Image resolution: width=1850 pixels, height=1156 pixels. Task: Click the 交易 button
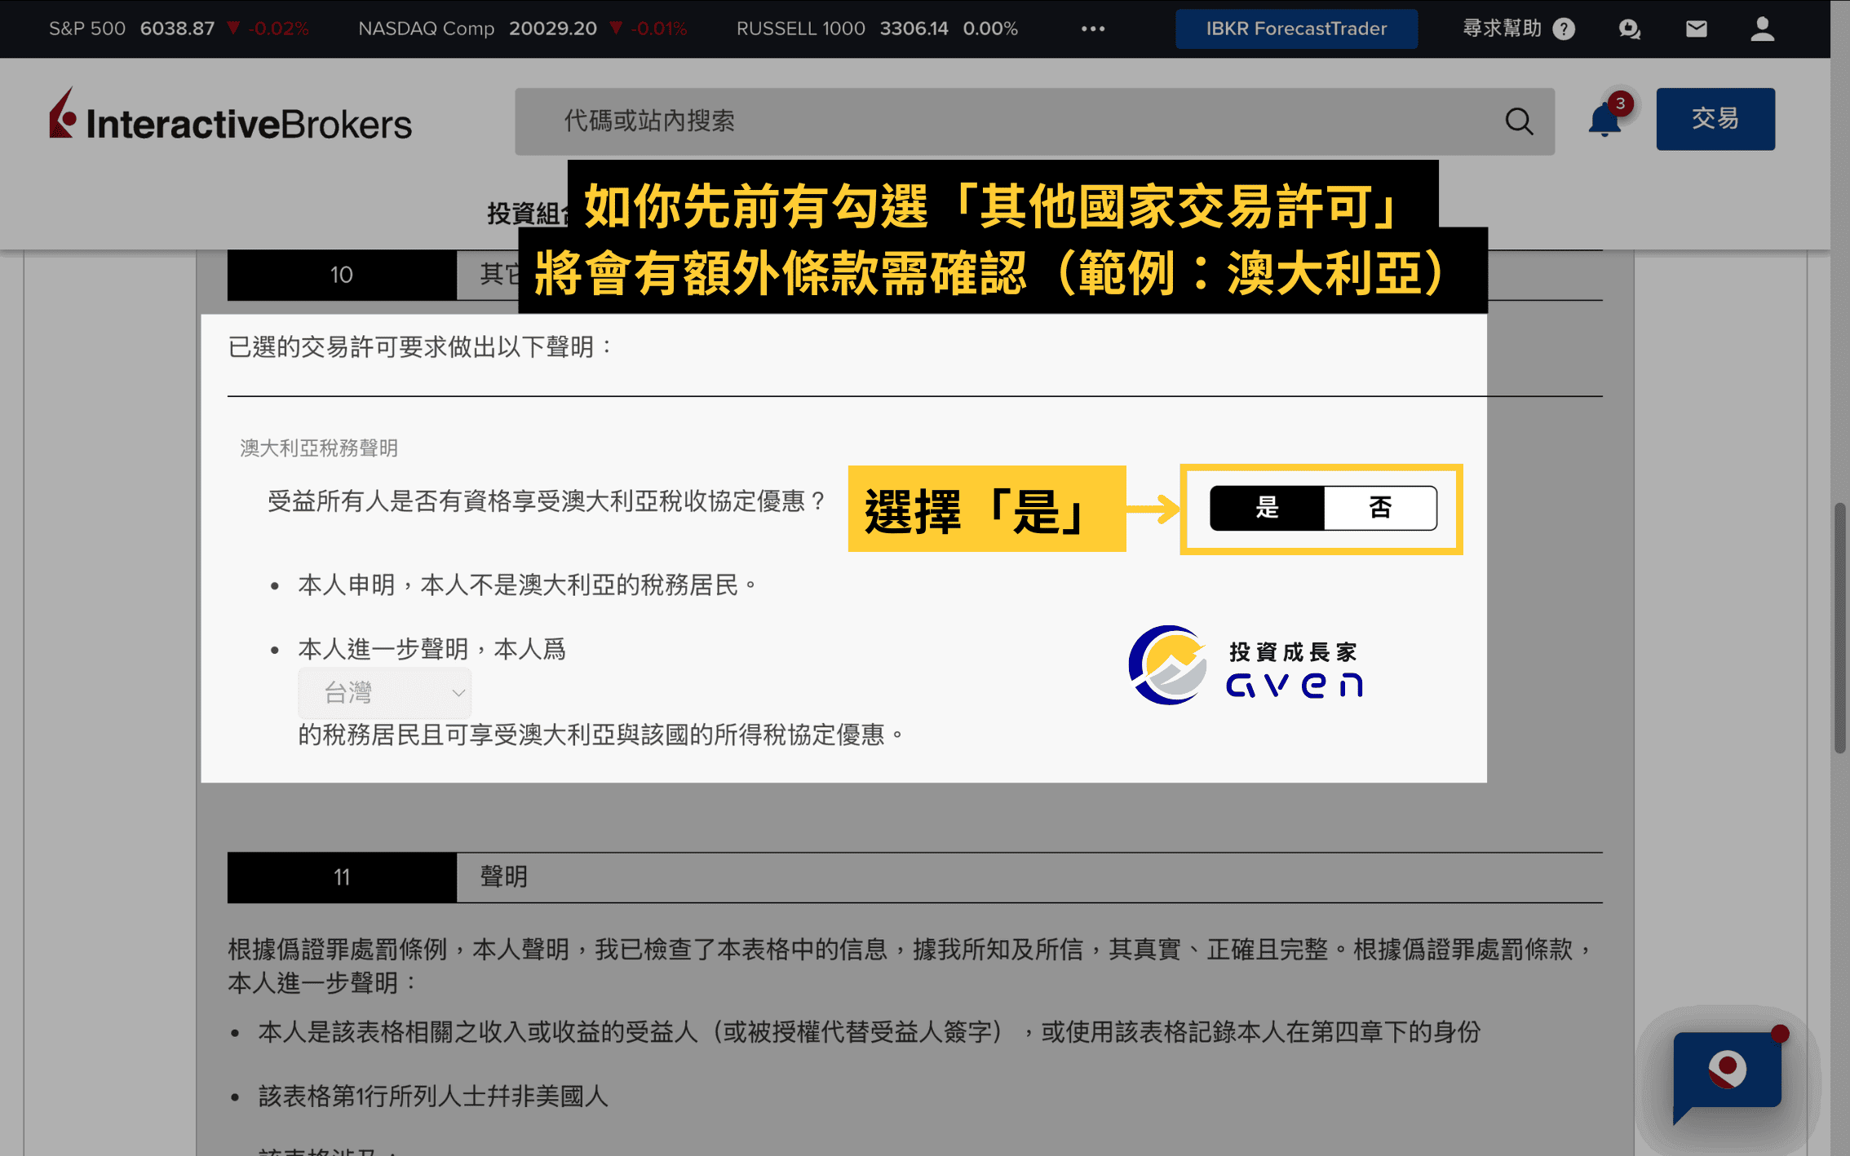(x=1715, y=119)
